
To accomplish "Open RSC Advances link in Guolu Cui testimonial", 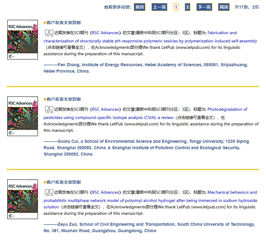I will (x=105, y=110).
